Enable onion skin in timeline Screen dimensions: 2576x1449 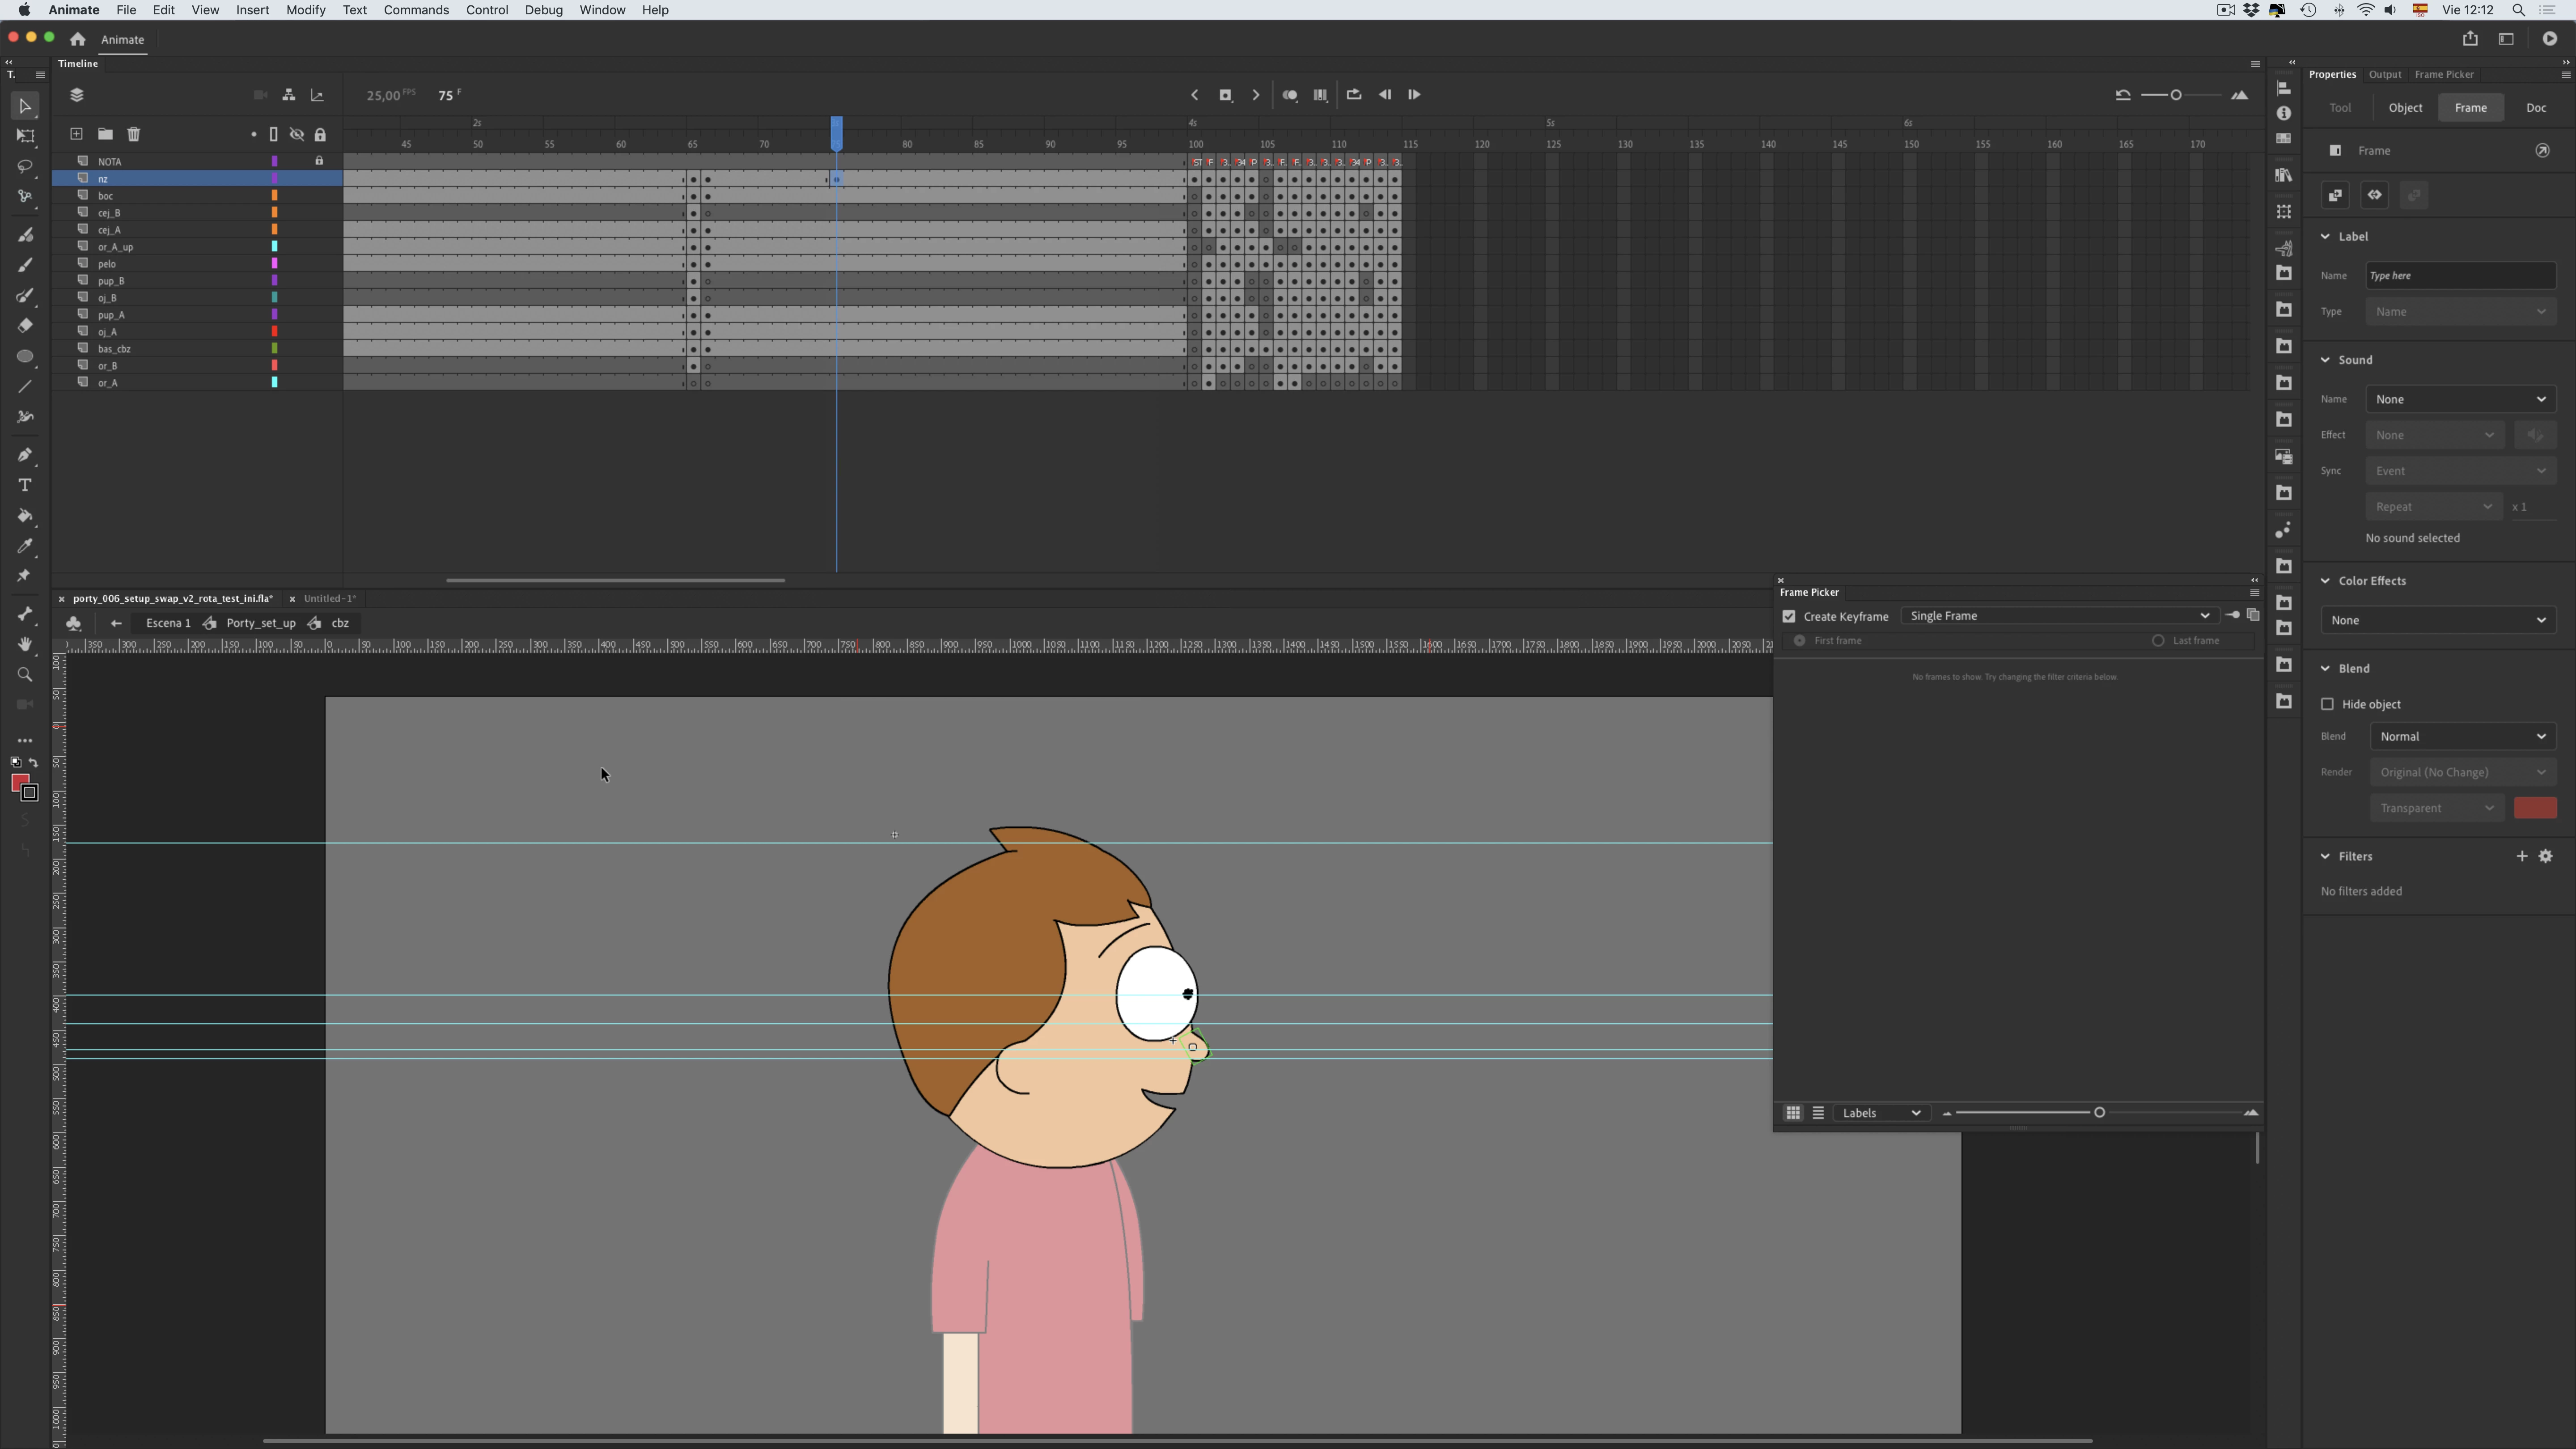click(1290, 95)
